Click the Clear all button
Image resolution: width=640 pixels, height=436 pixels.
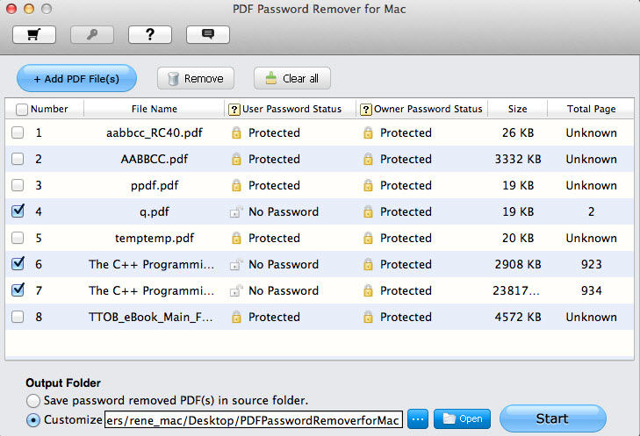(x=292, y=78)
